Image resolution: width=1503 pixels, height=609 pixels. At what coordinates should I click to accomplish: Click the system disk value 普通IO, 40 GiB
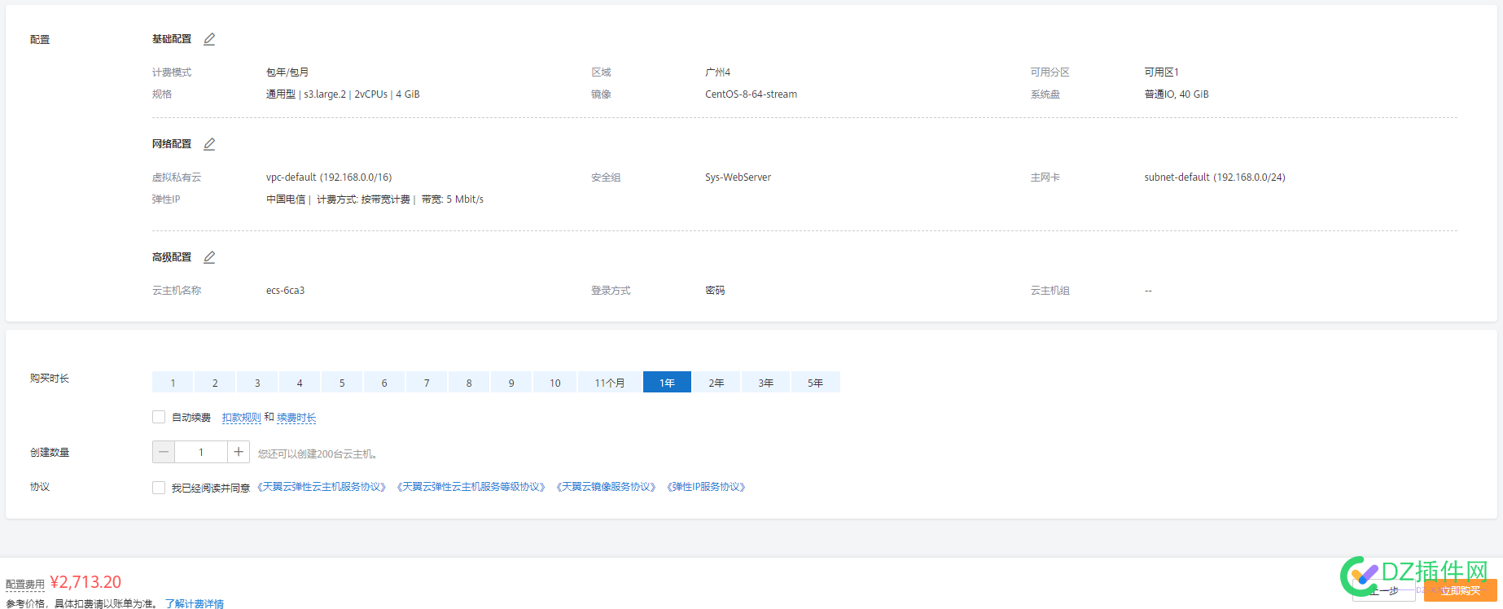tap(1177, 94)
